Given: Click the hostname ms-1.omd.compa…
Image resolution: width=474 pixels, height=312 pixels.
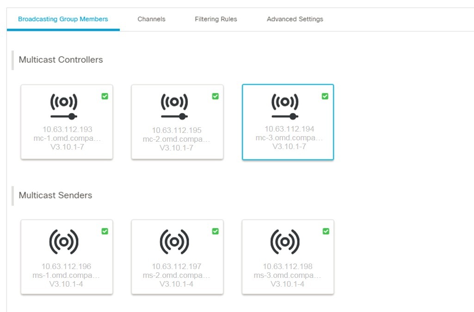Looking at the screenshot, I should coord(66,275).
